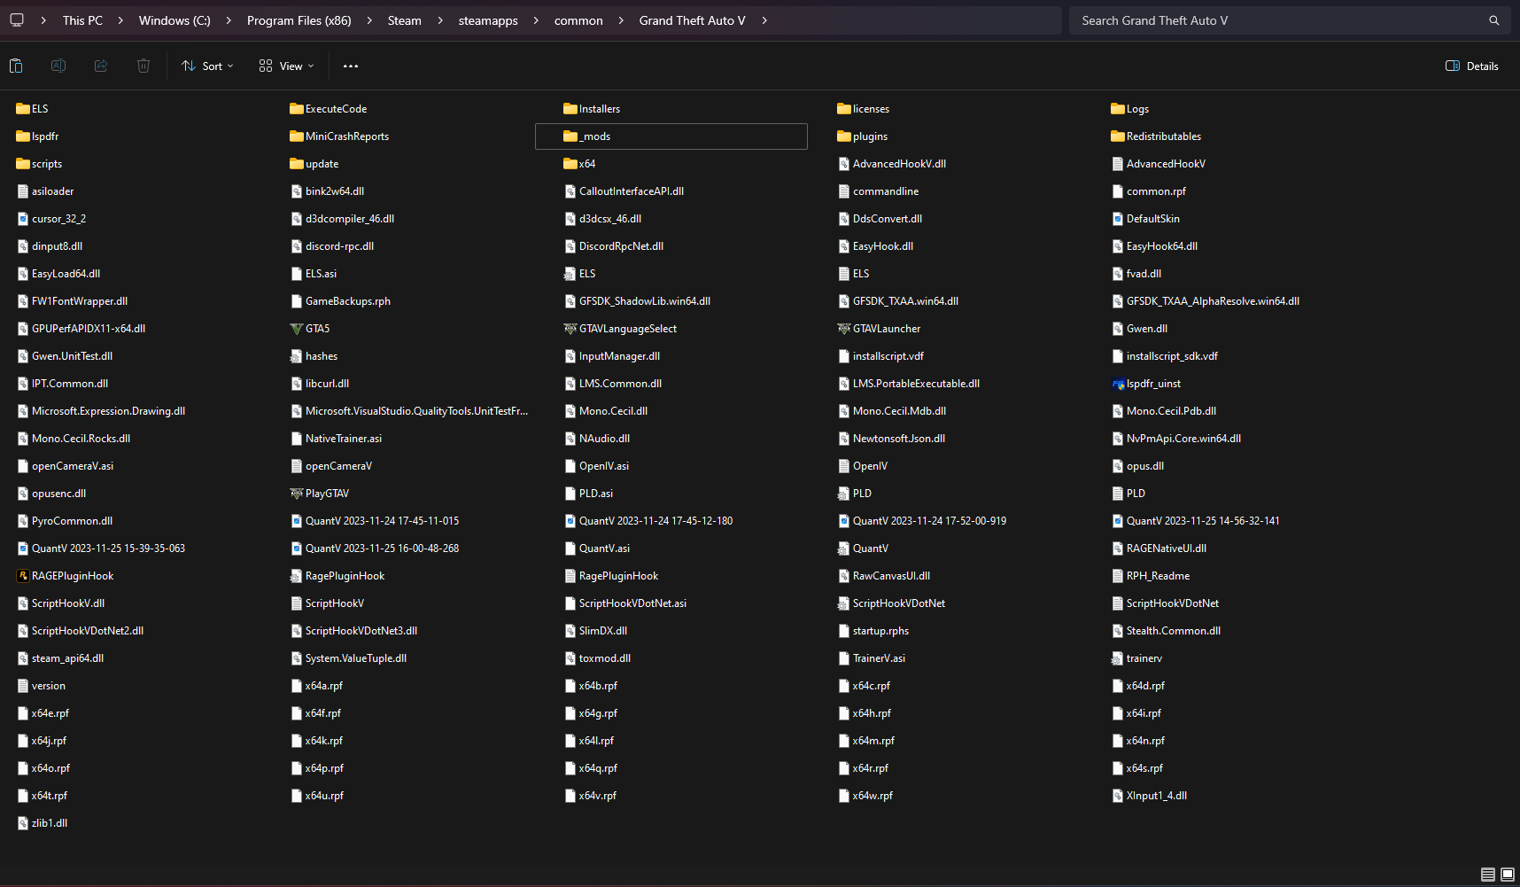Click the Paste clipboard icon in toolbar
The height and width of the screenshot is (887, 1520).
[16, 66]
